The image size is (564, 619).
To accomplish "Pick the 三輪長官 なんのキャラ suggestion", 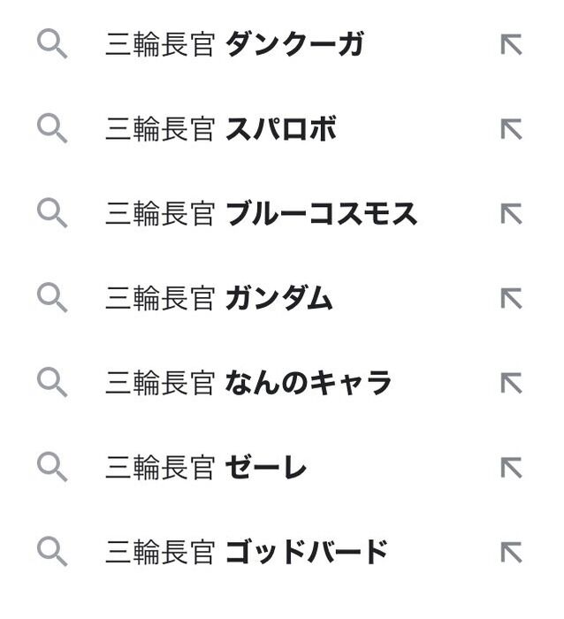I will coord(248,383).
